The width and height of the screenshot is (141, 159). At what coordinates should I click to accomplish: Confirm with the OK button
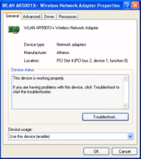point(96,151)
